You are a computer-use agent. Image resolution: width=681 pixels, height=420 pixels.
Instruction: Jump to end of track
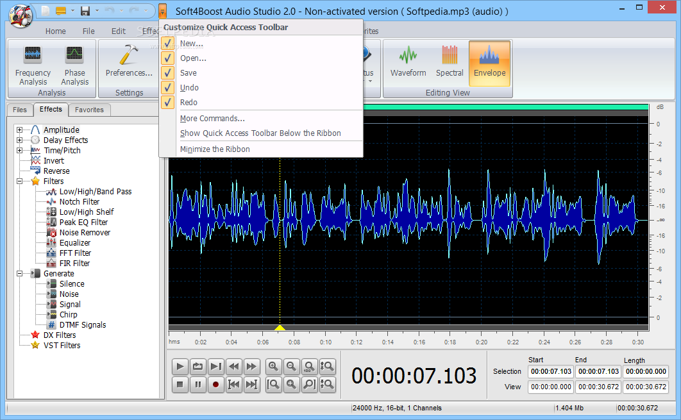[x=251, y=384]
